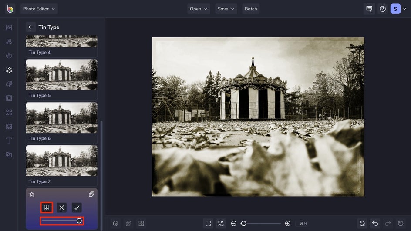Go back from Tin Type panel
The height and width of the screenshot is (231, 411).
pyautogui.click(x=30, y=27)
